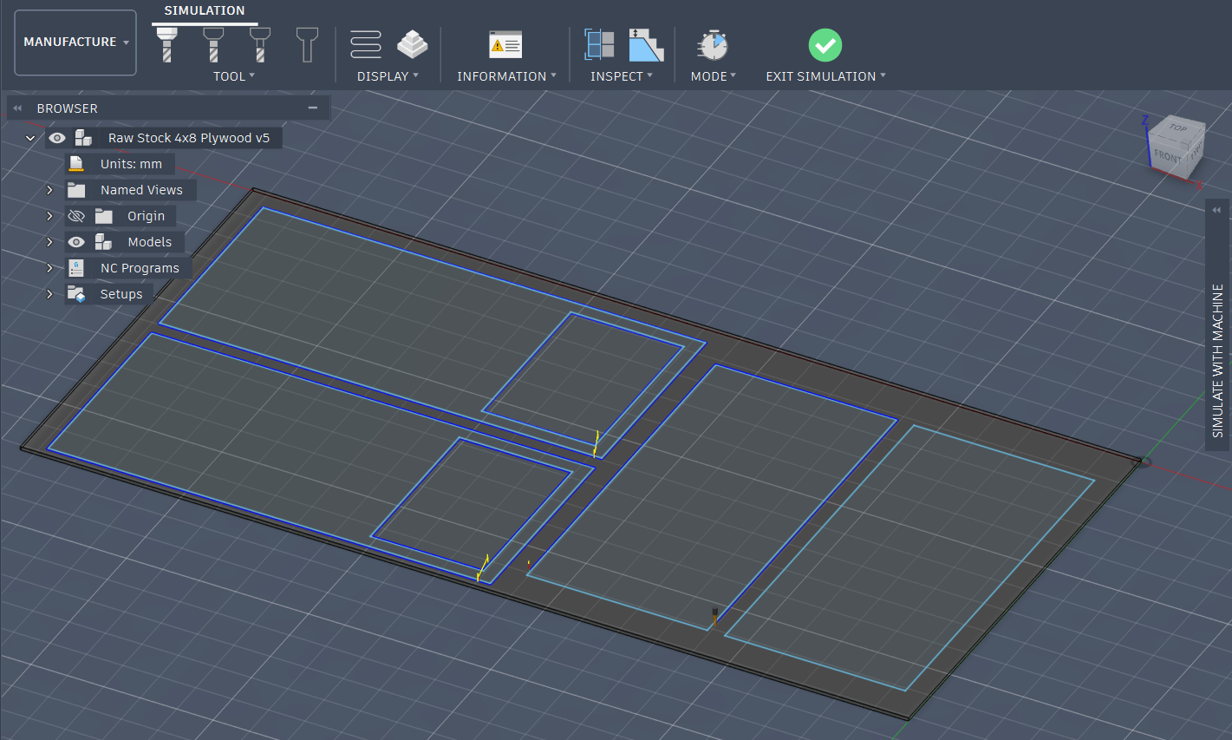Click the BROWSER panel title
The height and width of the screenshot is (740, 1232).
[67, 108]
